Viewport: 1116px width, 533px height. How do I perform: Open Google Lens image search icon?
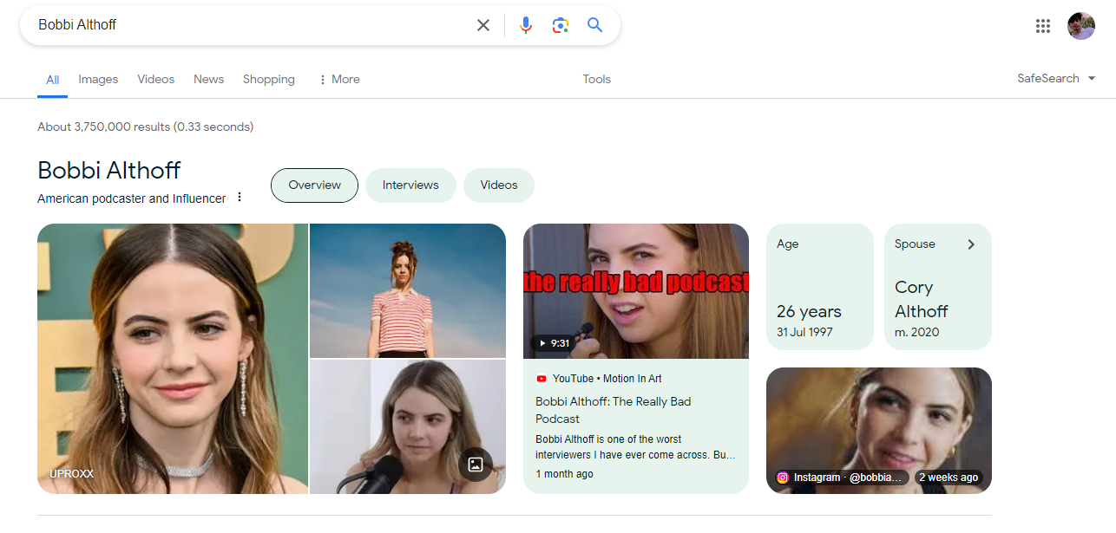coord(561,25)
